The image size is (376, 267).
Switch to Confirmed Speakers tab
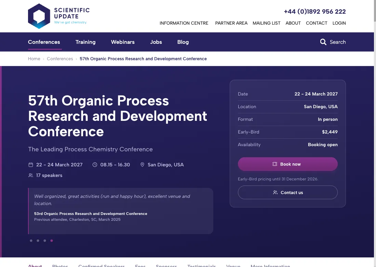click(102, 266)
